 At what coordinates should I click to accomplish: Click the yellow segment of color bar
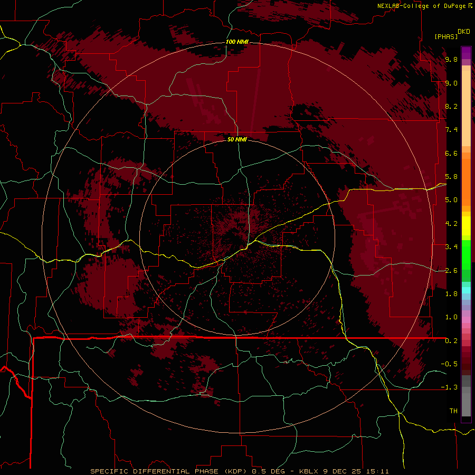point(466,226)
